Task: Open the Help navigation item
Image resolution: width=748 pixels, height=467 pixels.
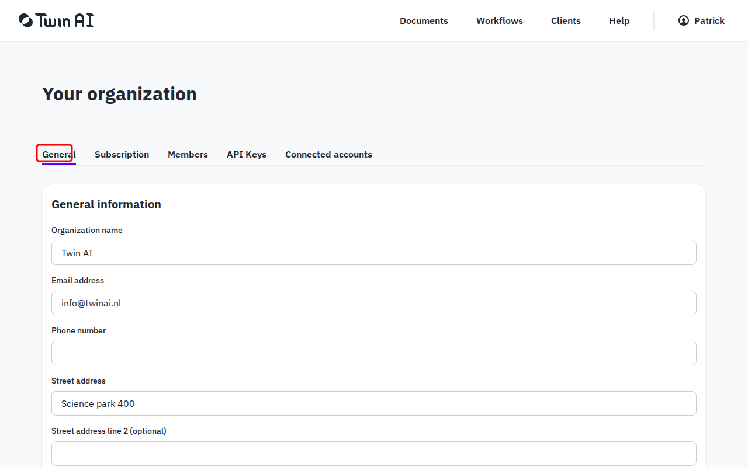Action: [x=619, y=20]
